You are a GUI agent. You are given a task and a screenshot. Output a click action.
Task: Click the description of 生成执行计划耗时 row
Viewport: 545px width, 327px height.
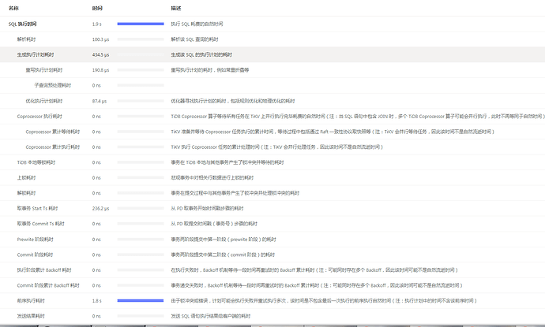click(201, 54)
